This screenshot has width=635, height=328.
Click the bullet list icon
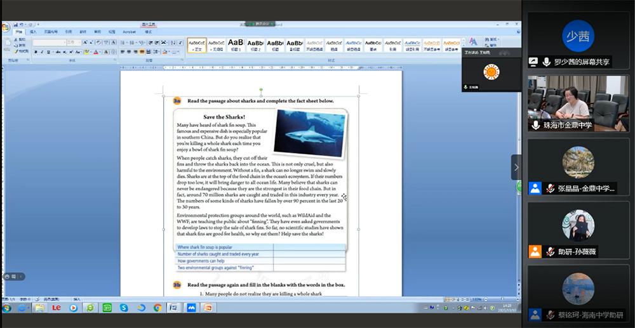(x=123, y=43)
